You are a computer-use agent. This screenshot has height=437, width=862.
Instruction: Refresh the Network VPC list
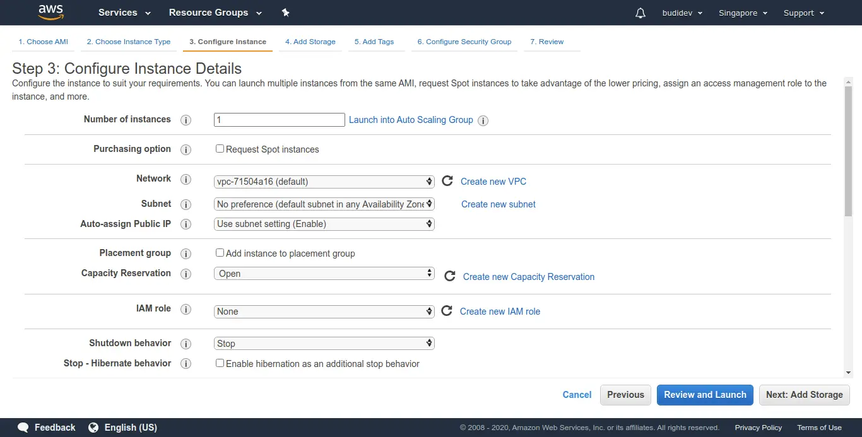[447, 181]
